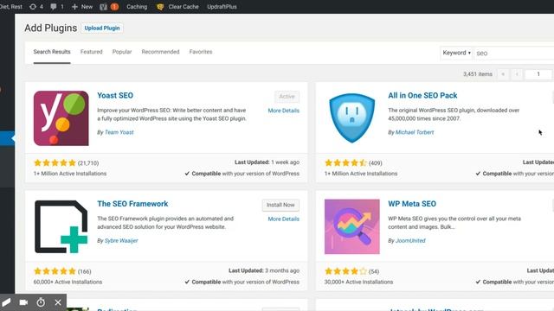Click the 3,451 items count text
This screenshot has width=554, height=311.
[x=478, y=74]
